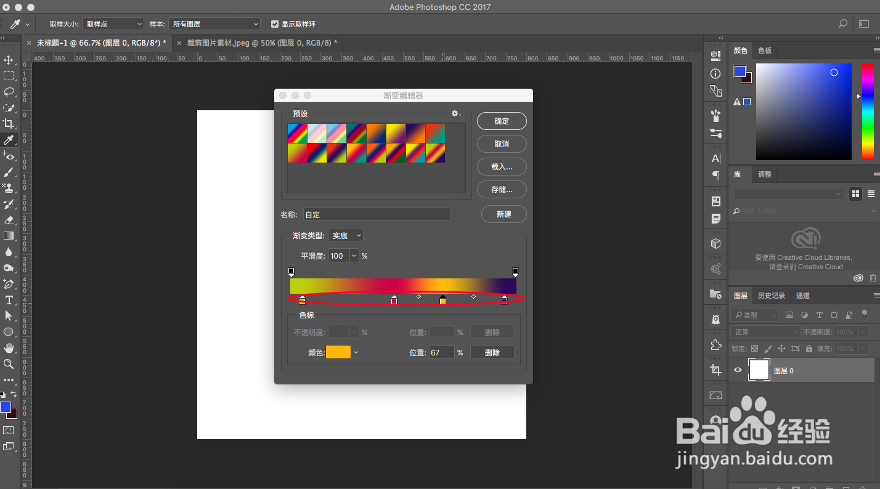Select the Horizontal Type tool
The width and height of the screenshot is (880, 489).
(9, 300)
